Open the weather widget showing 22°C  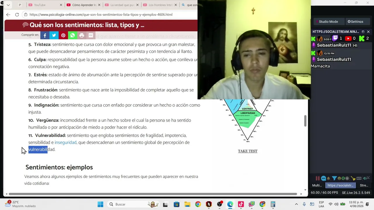[20, 204]
